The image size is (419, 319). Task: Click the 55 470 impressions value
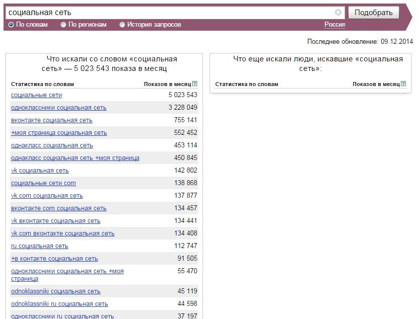(187, 271)
